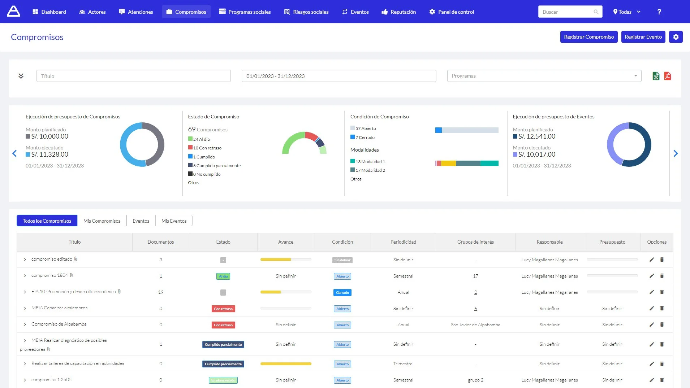Expand the Compromiso de Alpabamba row
Screen dimensions: 690x388
(x=25, y=324)
